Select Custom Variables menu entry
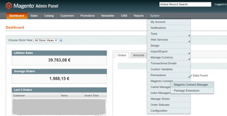 (x=169, y=70)
